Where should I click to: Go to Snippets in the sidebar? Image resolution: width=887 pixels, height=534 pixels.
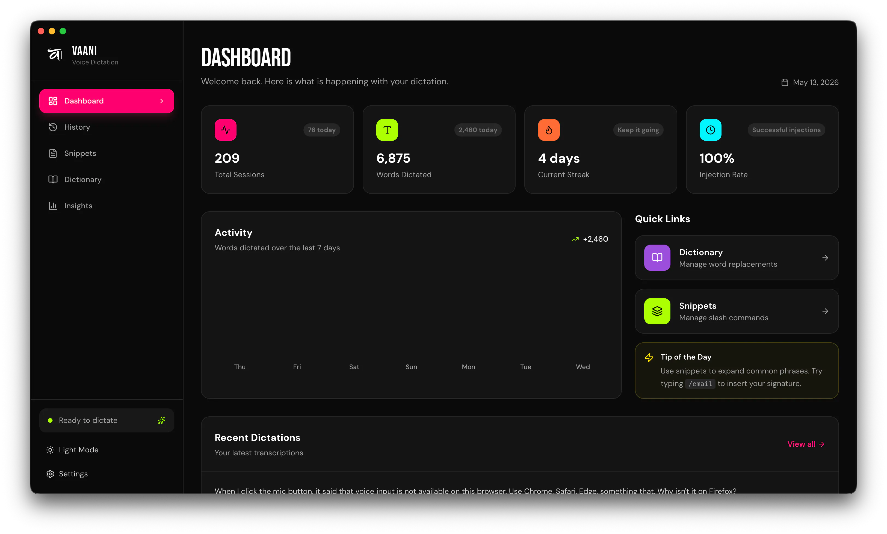point(107,153)
